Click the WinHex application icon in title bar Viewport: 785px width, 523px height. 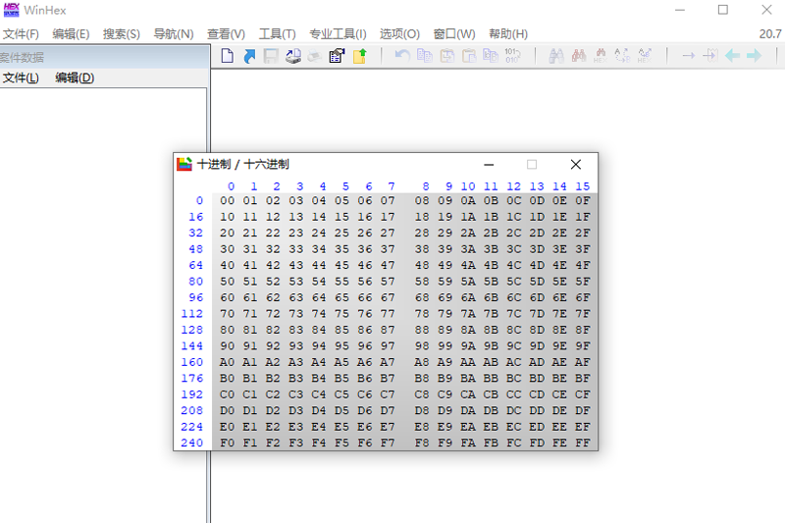coord(11,10)
